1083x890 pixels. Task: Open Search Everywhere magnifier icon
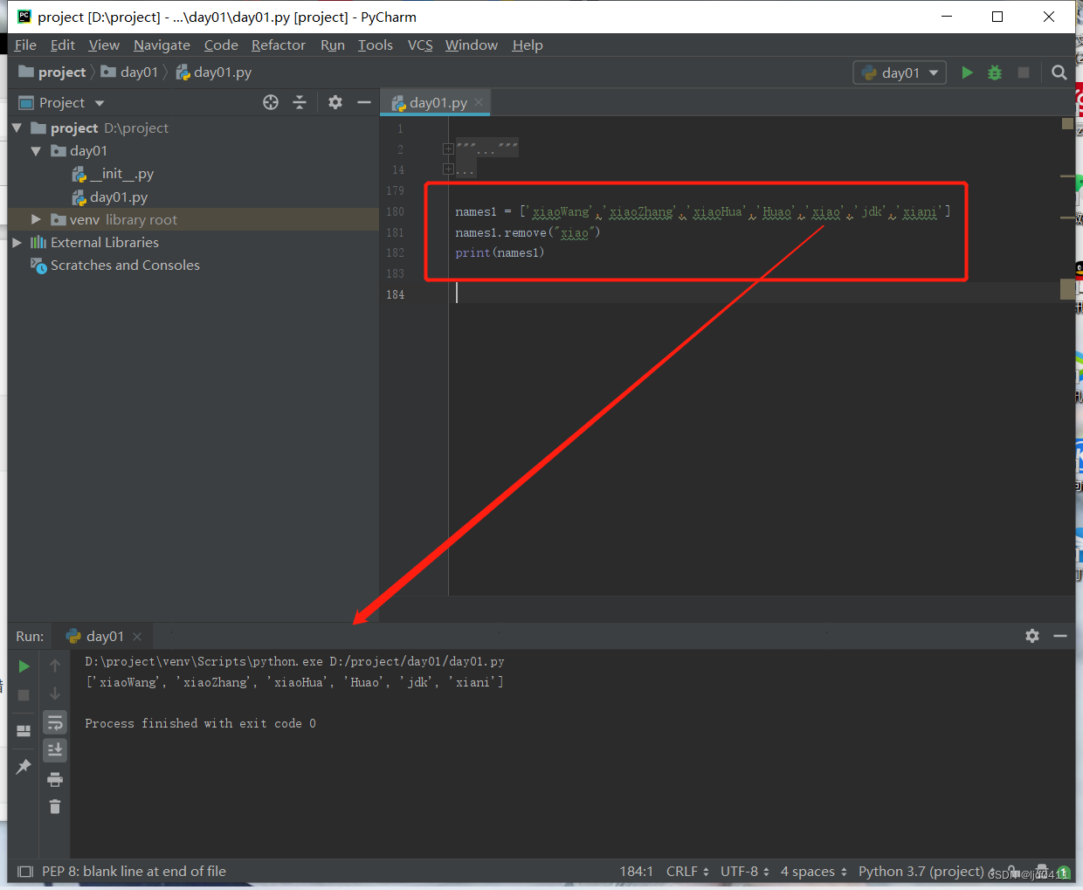(x=1059, y=72)
